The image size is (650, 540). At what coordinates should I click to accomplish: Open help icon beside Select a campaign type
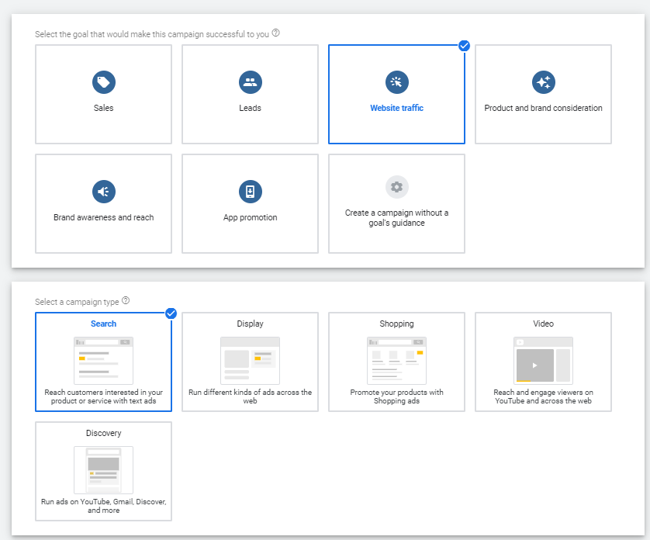(126, 301)
